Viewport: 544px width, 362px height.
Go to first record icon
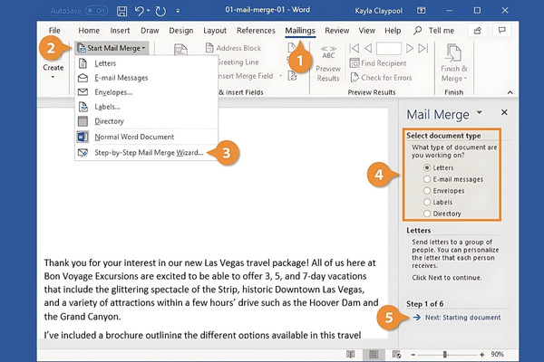(x=355, y=48)
